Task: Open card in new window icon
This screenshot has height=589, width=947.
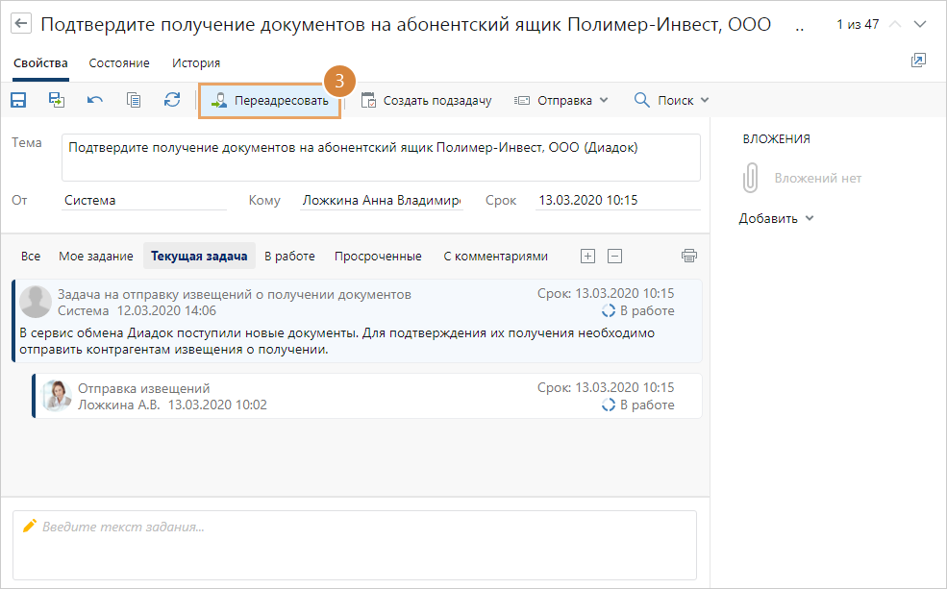Action: (x=918, y=61)
